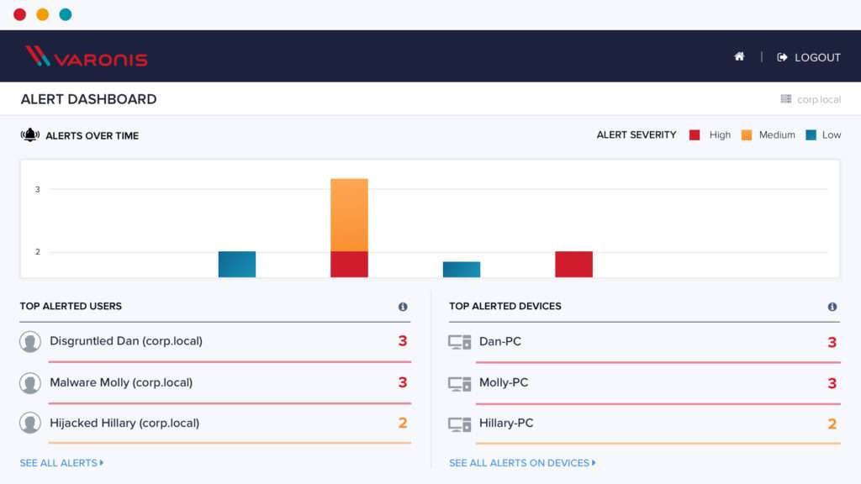Image resolution: width=861 pixels, height=484 pixels.
Task: Open info icon for Top Alerted Devices
Action: click(832, 307)
